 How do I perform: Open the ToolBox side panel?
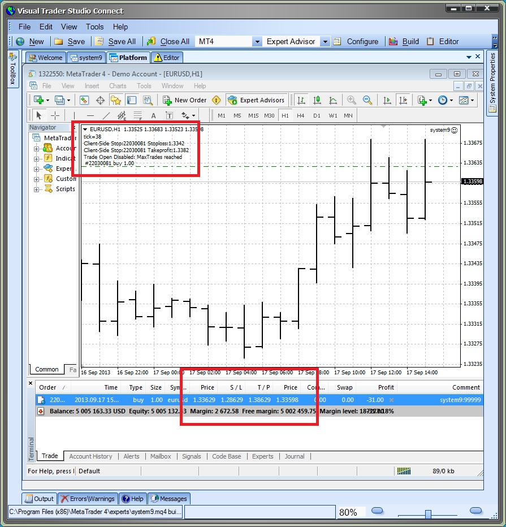pos(13,69)
